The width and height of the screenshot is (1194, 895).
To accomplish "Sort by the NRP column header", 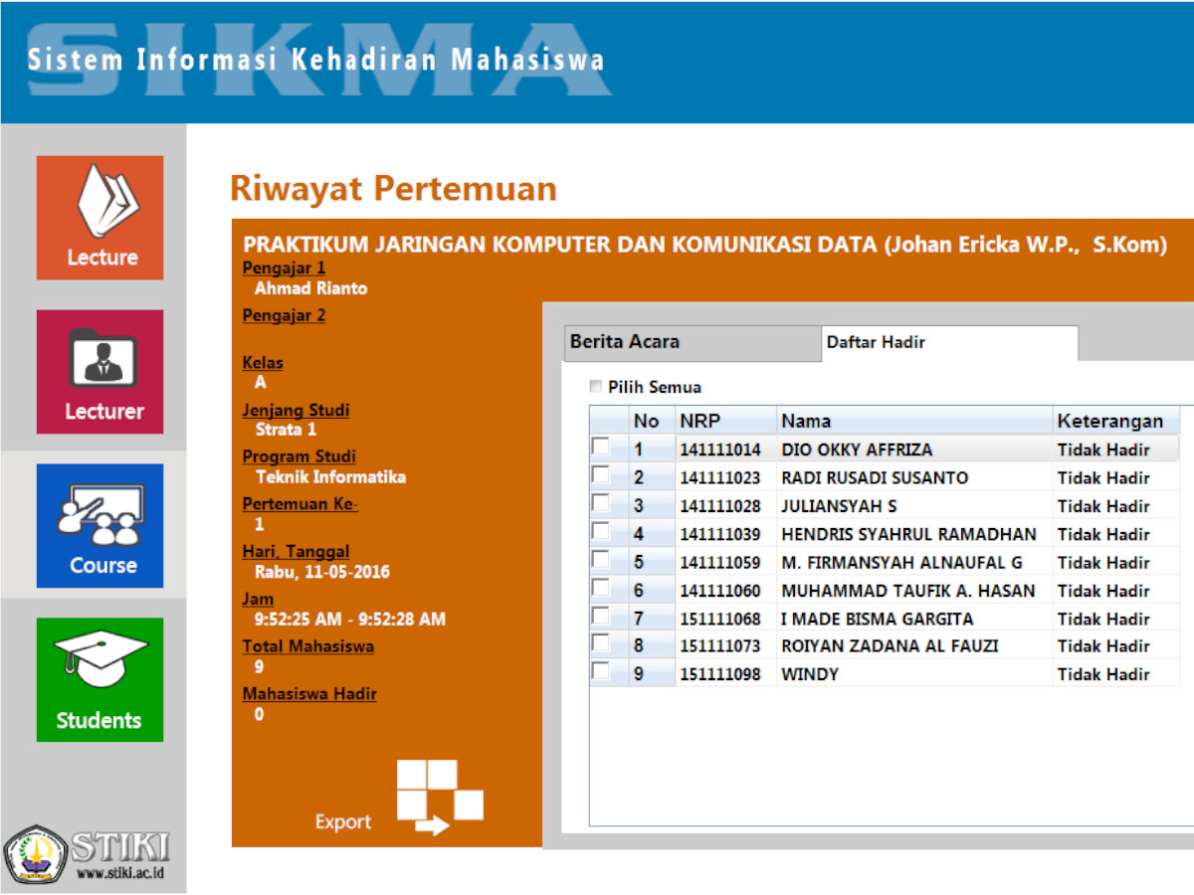I will [699, 421].
